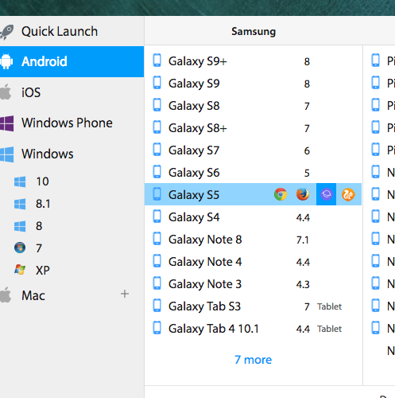Launch Samsung Internet browser on Galaxy S5
Screen dimensions: 395x398
(x=326, y=194)
